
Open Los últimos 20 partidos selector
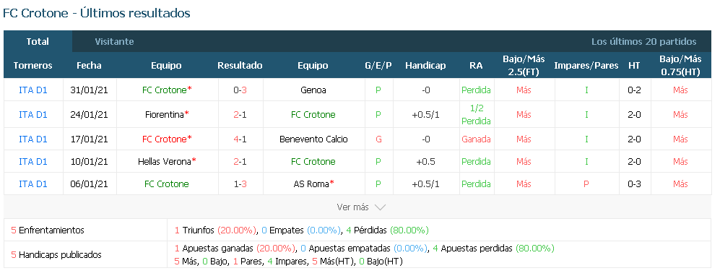click(643, 42)
